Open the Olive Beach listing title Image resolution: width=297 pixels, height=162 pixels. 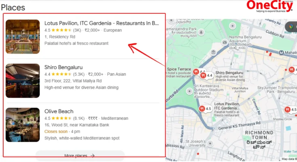59,111
